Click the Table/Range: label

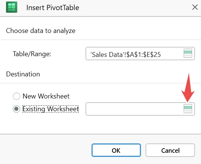32,54
